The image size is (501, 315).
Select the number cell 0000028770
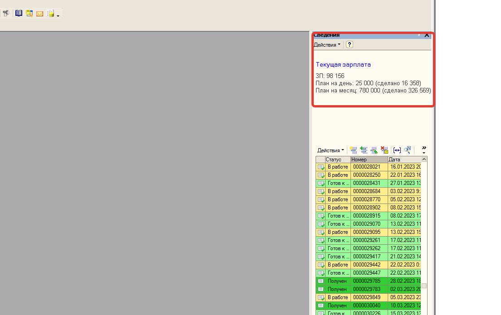pos(369,199)
